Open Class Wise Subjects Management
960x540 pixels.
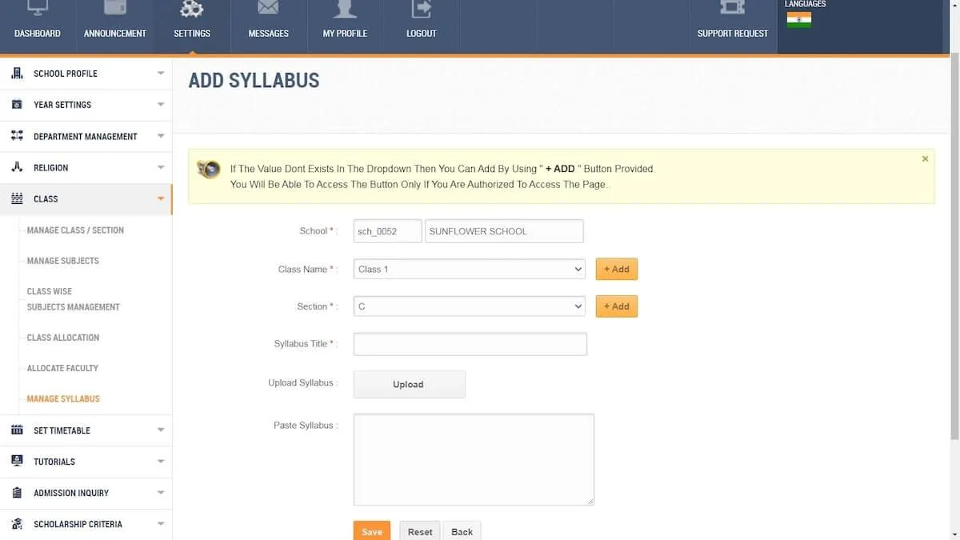pos(74,299)
